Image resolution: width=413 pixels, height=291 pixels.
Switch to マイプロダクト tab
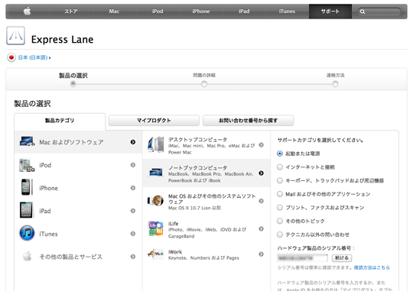point(154,121)
